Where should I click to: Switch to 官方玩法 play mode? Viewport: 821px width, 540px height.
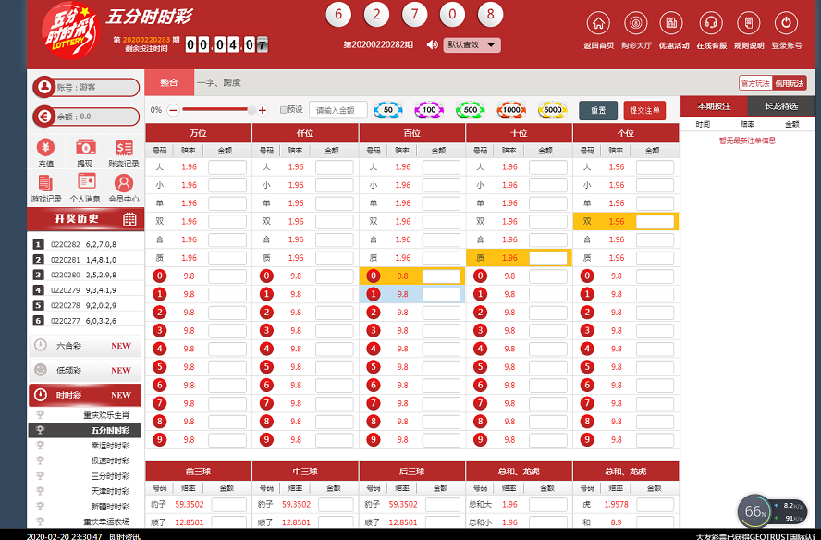point(755,83)
